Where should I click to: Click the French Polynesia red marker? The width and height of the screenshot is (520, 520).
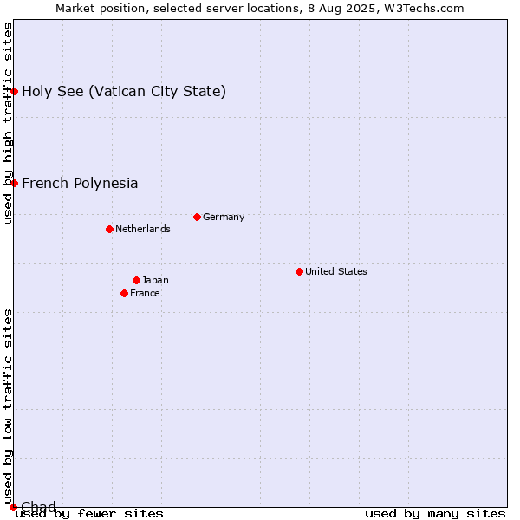click(14, 184)
